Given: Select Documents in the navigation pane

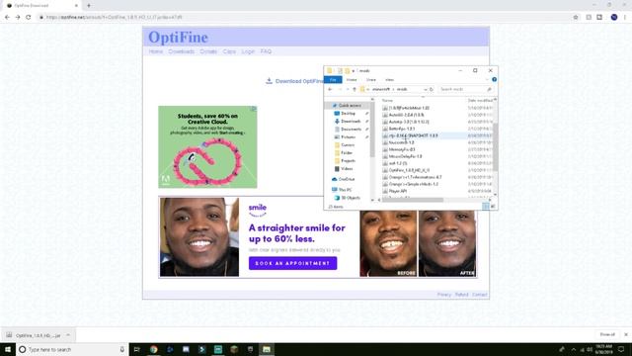Looking at the screenshot, I should [x=351, y=130].
